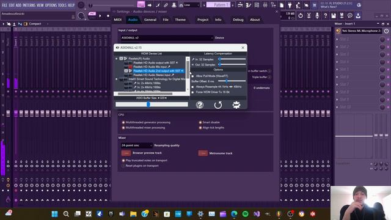Click the Metronome track button
391x220 pixels.
(x=203, y=153)
